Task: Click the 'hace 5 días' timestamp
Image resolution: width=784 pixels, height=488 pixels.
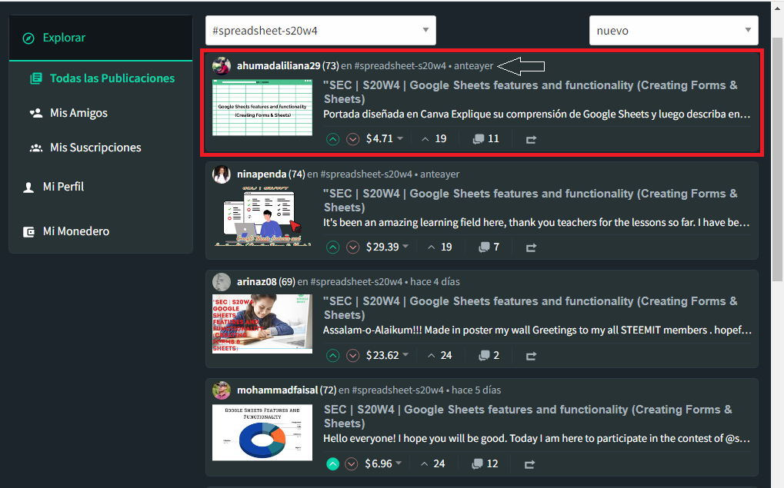Action: [x=476, y=390]
